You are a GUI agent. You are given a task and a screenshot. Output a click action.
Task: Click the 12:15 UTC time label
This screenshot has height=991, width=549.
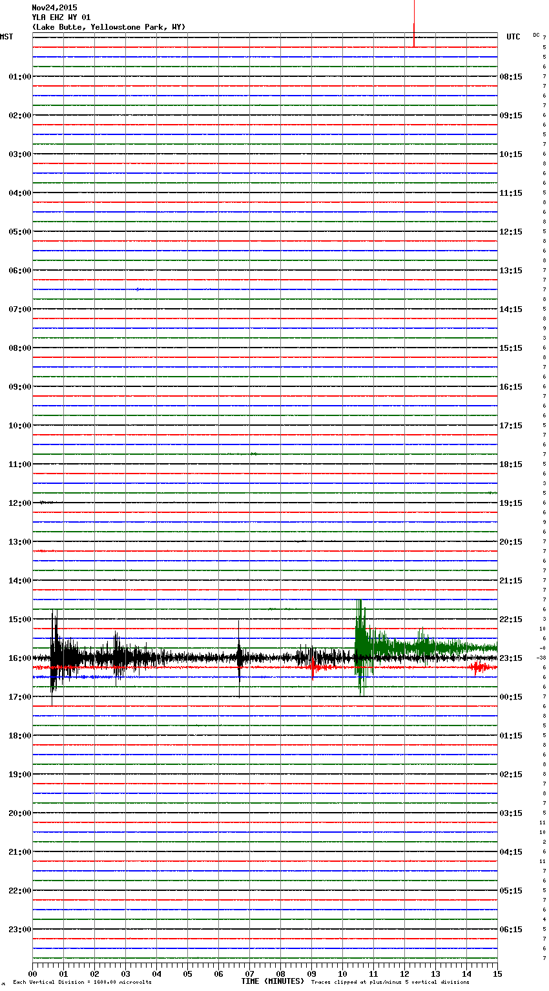(x=511, y=232)
